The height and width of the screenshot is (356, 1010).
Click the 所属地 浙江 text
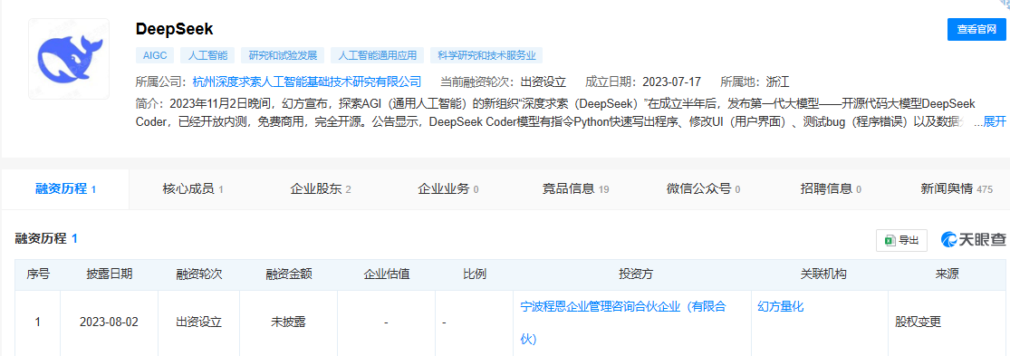click(755, 82)
